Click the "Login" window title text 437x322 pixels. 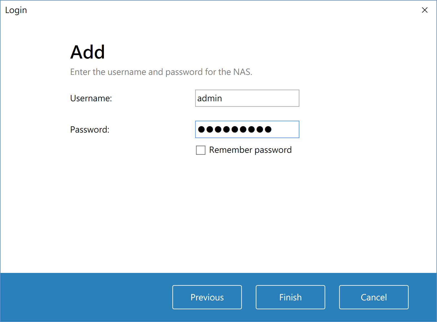click(x=16, y=10)
